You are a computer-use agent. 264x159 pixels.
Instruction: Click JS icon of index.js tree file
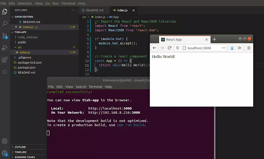pos(17,52)
